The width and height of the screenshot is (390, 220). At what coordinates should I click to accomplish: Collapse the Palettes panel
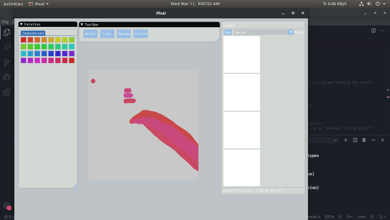[x=21, y=24]
